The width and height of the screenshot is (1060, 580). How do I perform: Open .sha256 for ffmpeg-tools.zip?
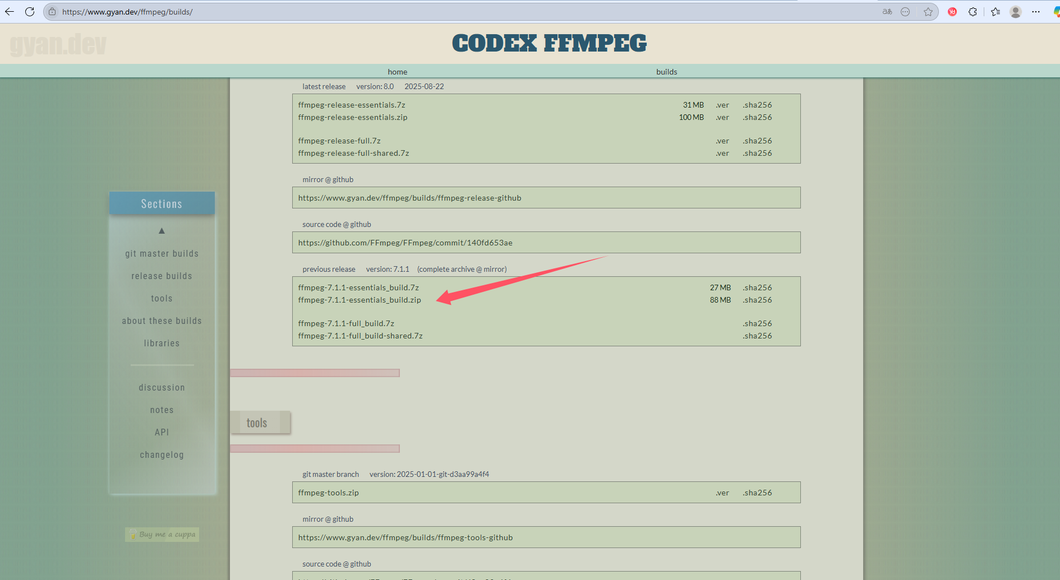pos(758,493)
